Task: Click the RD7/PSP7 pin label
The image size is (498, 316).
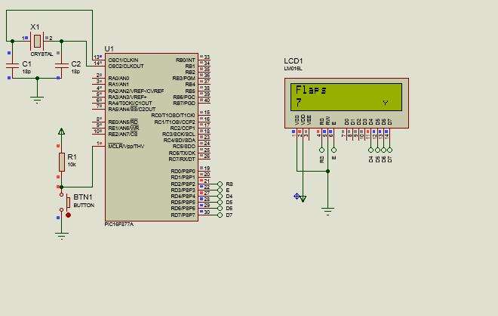Action: [x=183, y=215]
